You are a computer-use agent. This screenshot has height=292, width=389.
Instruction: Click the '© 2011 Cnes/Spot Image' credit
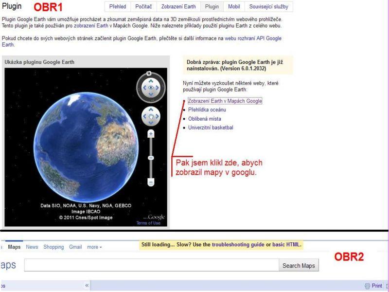pos(86,218)
